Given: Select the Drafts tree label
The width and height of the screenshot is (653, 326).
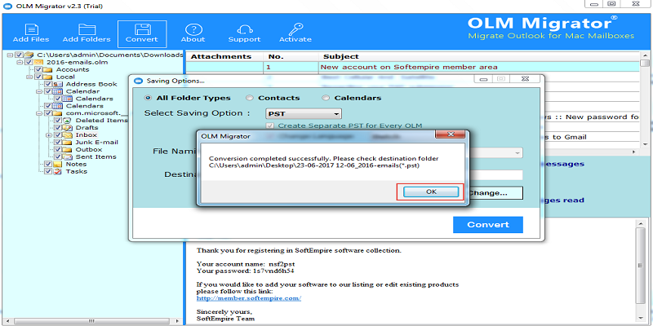Looking at the screenshot, I should 87,128.
